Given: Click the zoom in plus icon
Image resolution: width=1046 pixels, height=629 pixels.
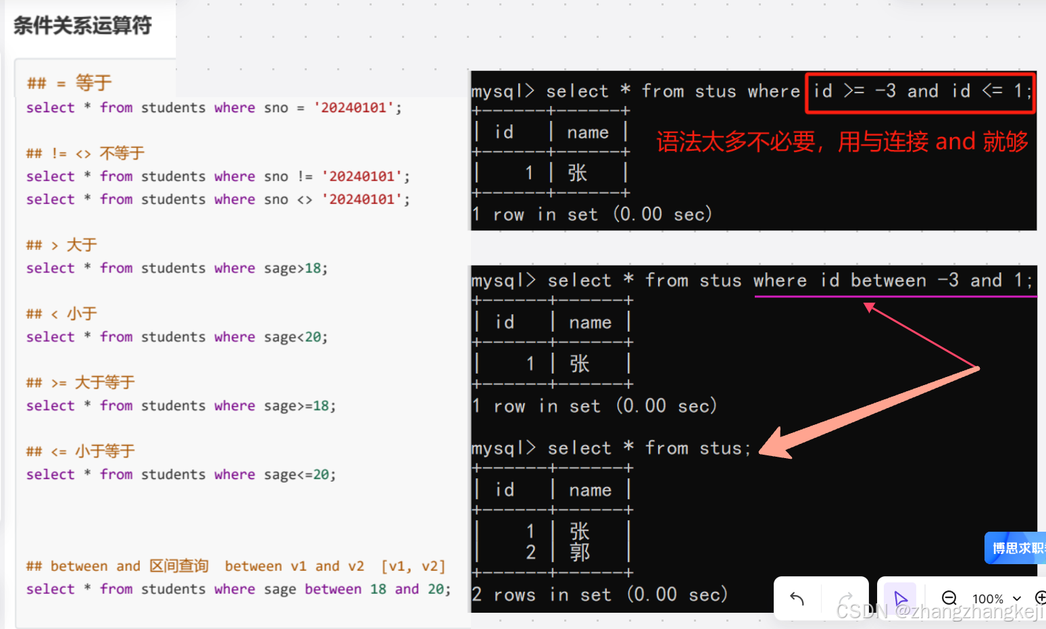Looking at the screenshot, I should tap(1041, 599).
